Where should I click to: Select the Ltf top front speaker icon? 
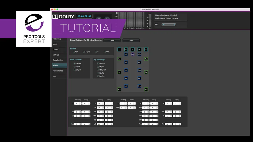126,62
